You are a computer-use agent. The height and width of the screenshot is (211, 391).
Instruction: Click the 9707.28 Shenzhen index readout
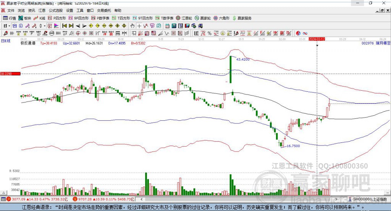[103, 199]
